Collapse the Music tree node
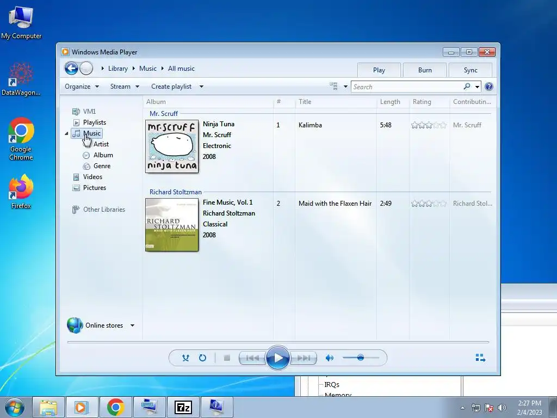The height and width of the screenshot is (418, 557). pyautogui.click(x=66, y=133)
